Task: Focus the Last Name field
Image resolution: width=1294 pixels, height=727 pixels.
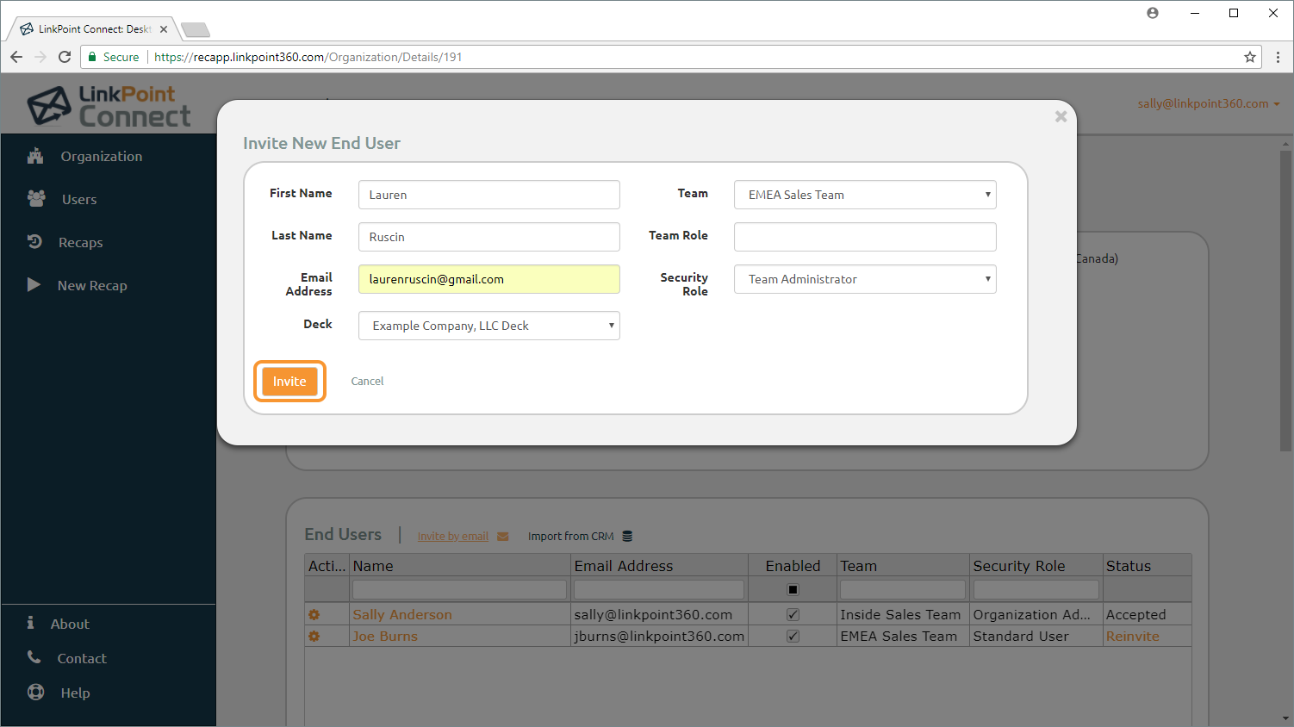Action: [489, 237]
